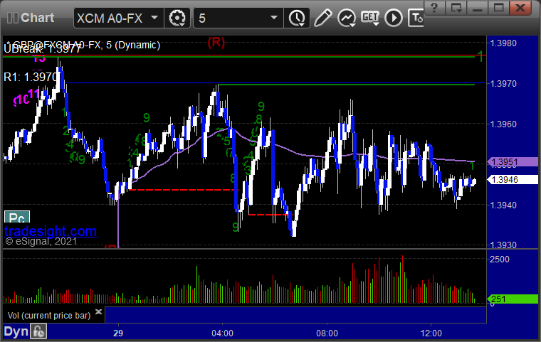Viewport: 541px width, 342px height.
Task: Click the partially hidden 'To' toolbar icon
Action: tap(416, 18)
